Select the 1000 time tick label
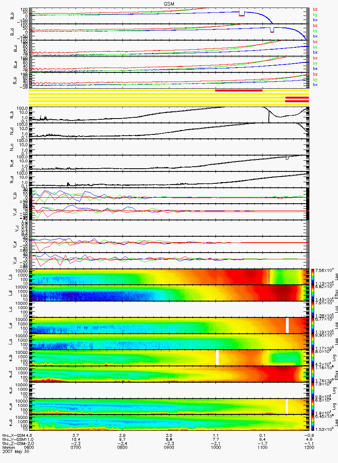This screenshot has width=338, height=463. click(x=216, y=447)
